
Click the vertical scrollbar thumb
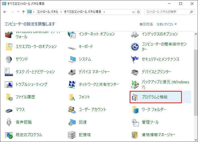196,83
